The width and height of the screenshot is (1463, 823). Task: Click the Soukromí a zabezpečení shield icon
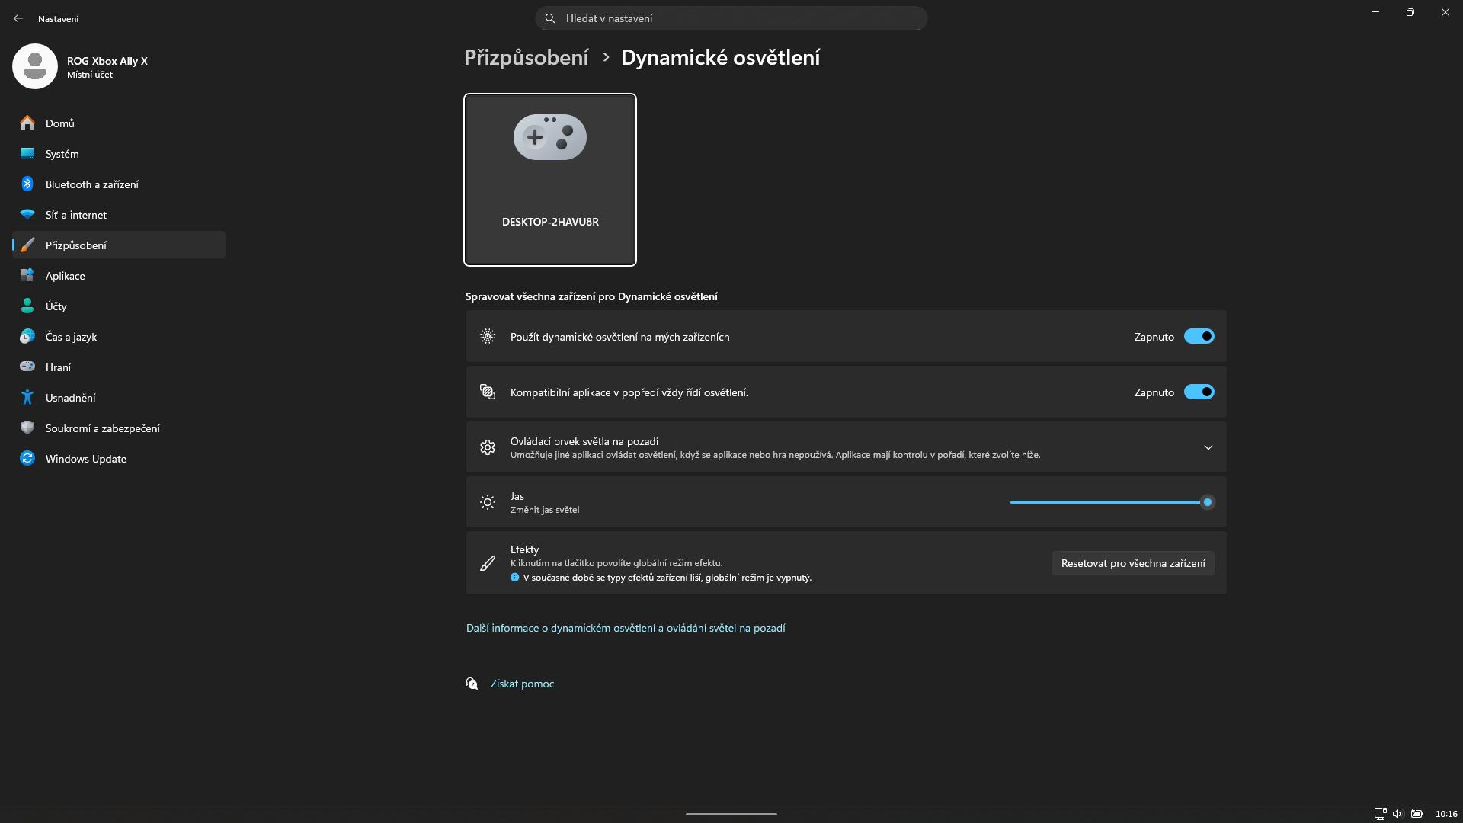point(27,428)
